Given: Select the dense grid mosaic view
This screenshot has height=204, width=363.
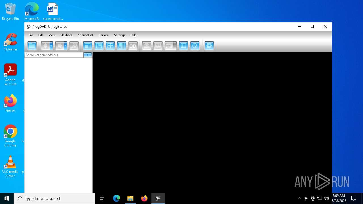Looking at the screenshot, I should pos(122,46).
